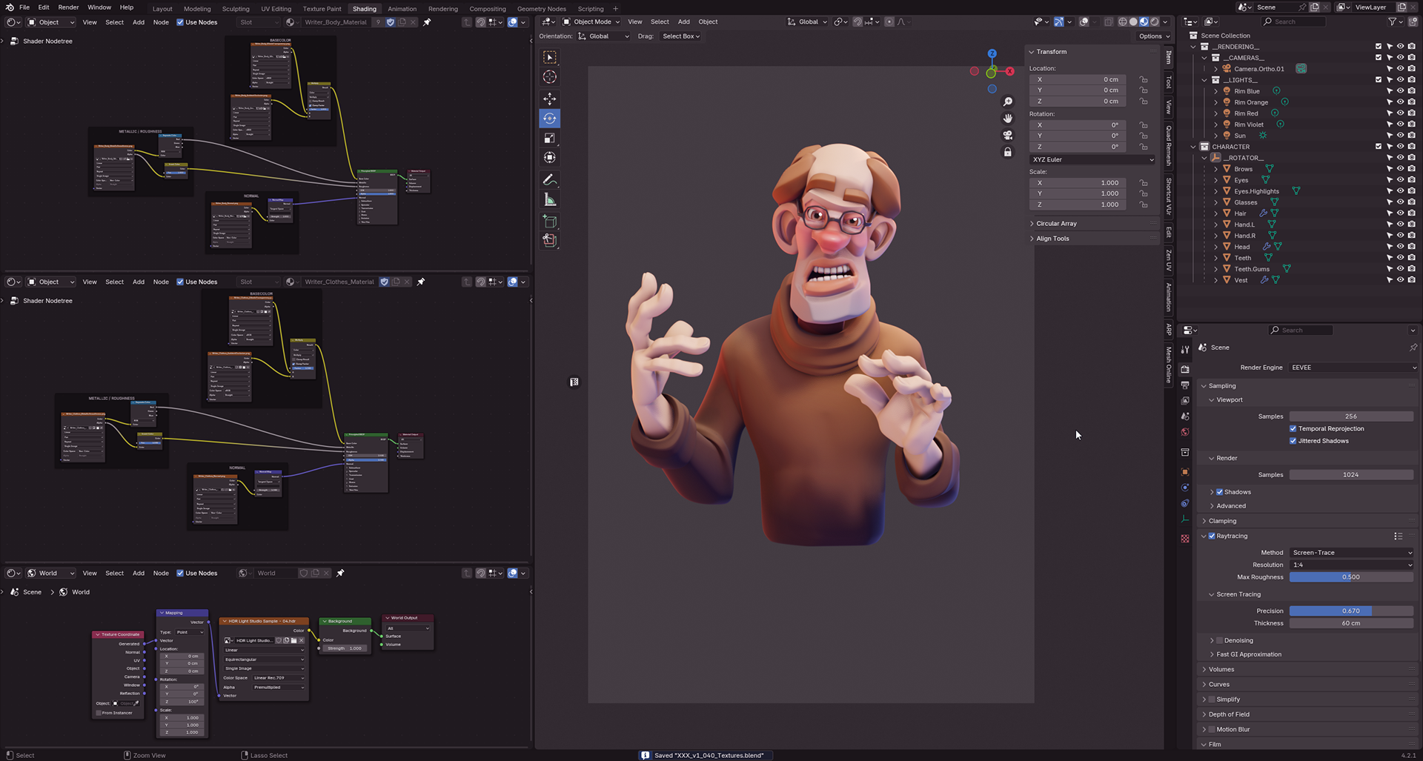Activate the Scale tool
This screenshot has height=761, width=1423.
point(549,138)
